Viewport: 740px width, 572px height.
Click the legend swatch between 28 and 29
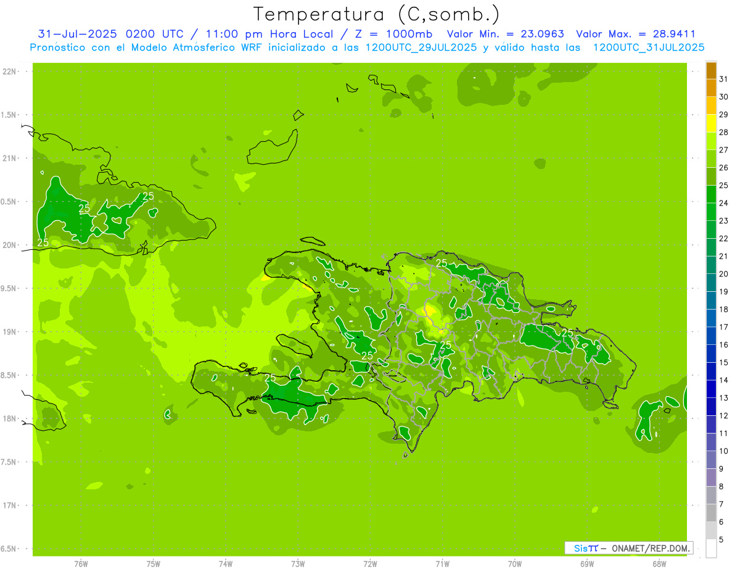point(711,123)
